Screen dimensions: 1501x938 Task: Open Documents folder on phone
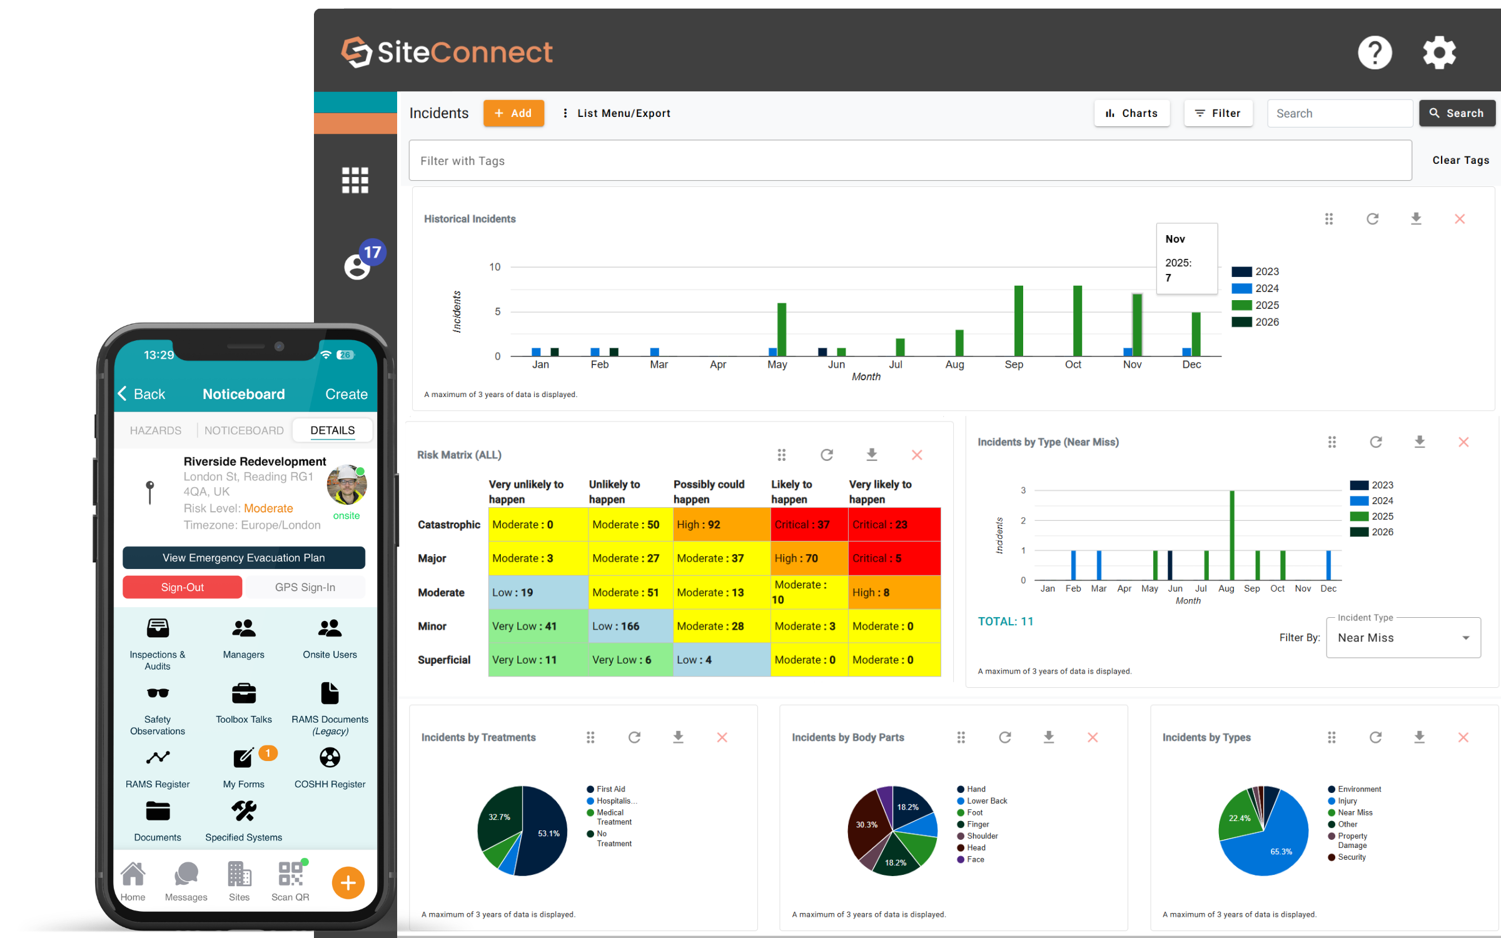[x=158, y=821]
